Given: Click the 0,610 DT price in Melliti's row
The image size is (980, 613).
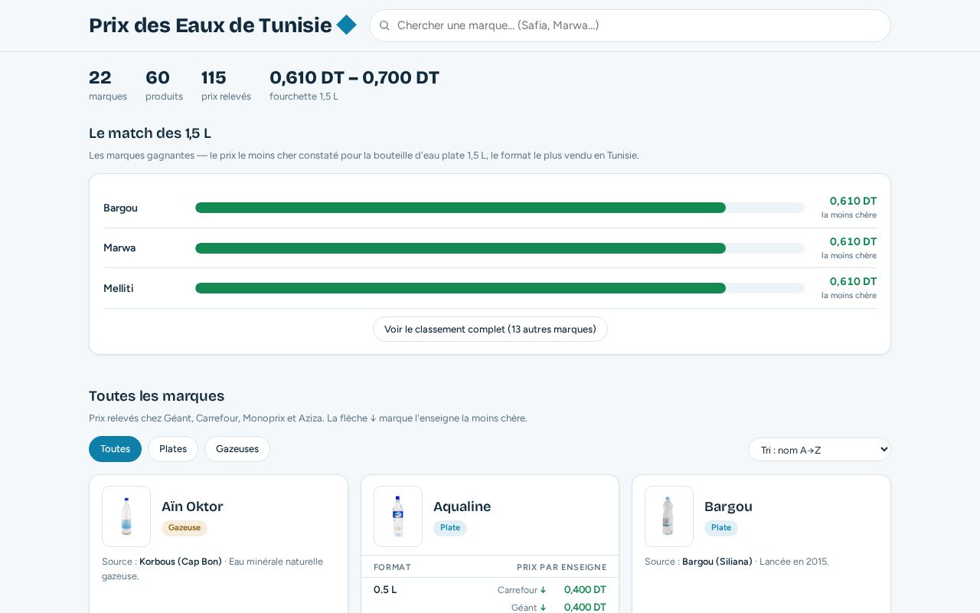Looking at the screenshot, I should pos(853,281).
